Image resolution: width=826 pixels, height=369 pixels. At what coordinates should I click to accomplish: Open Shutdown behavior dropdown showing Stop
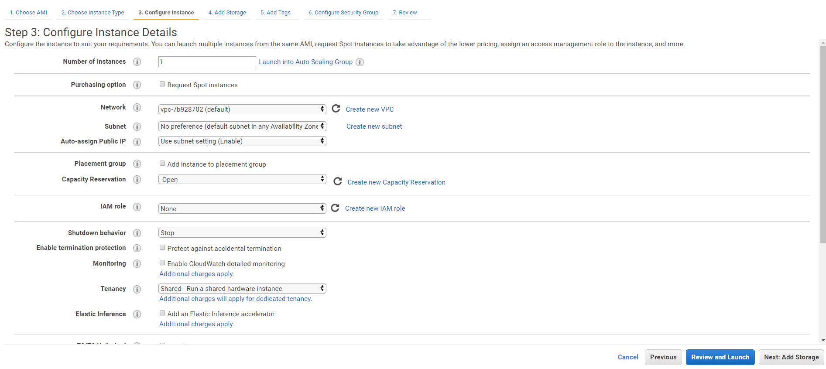click(x=242, y=232)
